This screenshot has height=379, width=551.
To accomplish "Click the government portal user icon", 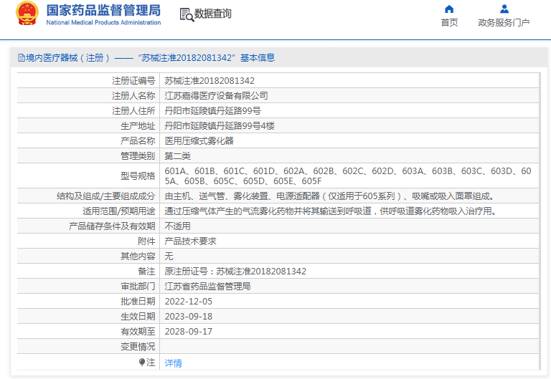I will click(504, 9).
